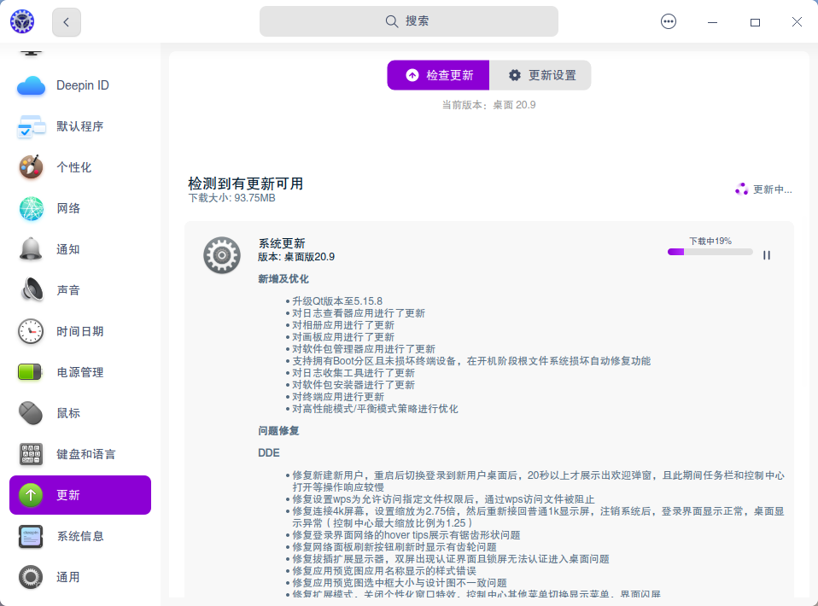Pause the system update download
The image size is (818, 606).
click(x=767, y=254)
